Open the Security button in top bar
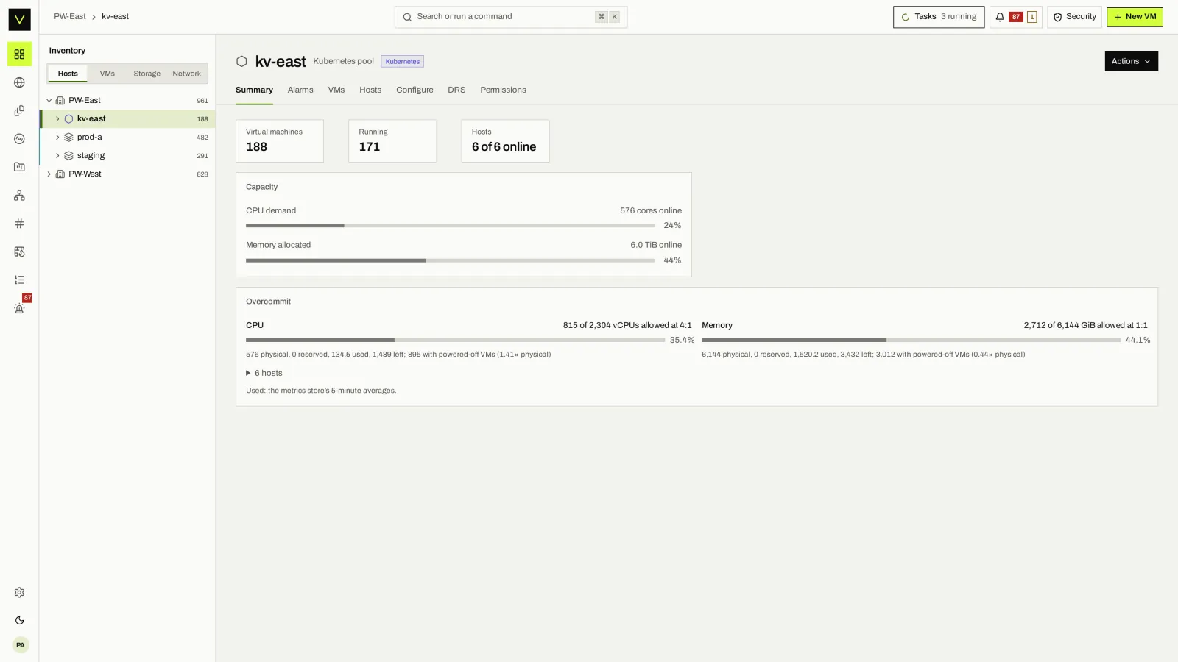The width and height of the screenshot is (1178, 662). [1074, 17]
